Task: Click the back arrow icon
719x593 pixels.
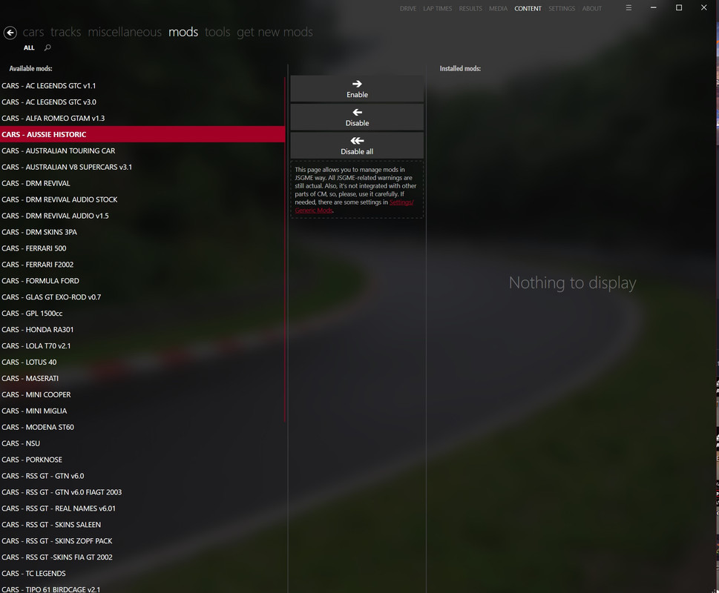Action: [x=10, y=33]
